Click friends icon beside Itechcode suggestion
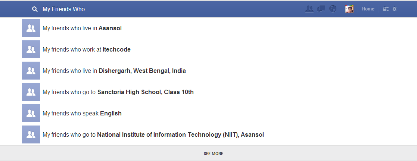This screenshot has width=417, height=161. click(x=31, y=49)
